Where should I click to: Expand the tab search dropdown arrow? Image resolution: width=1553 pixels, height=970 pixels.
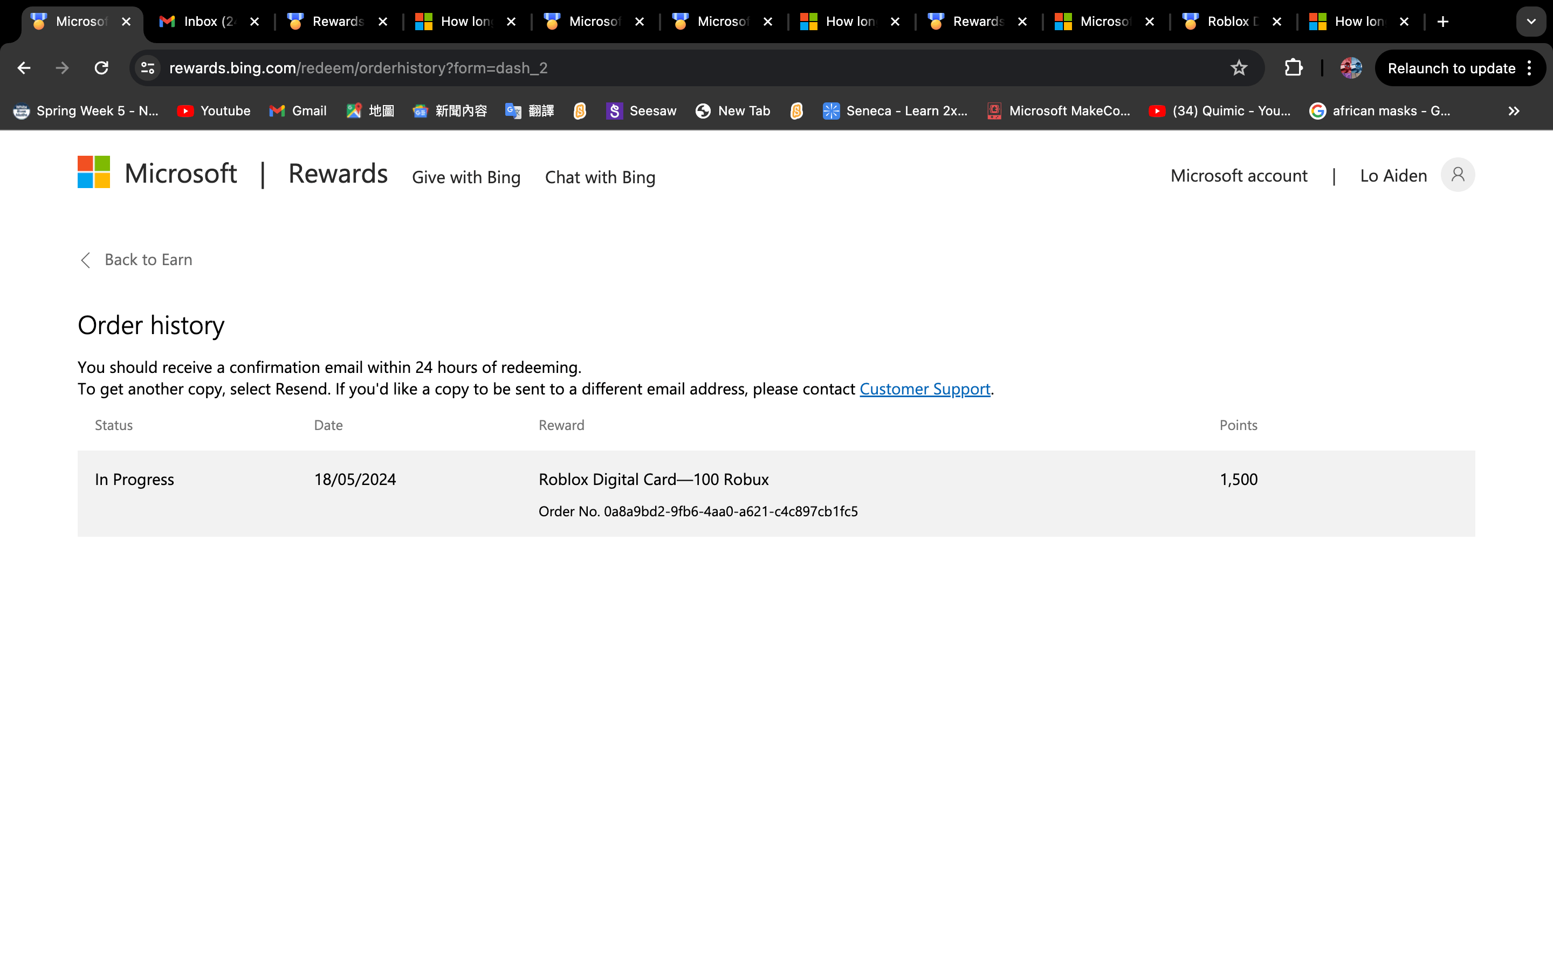[1531, 22]
